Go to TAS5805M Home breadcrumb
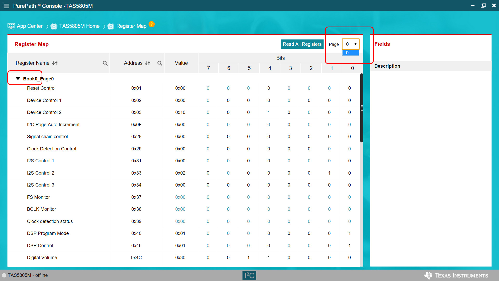Viewport: 499px width, 281px height. (79, 26)
